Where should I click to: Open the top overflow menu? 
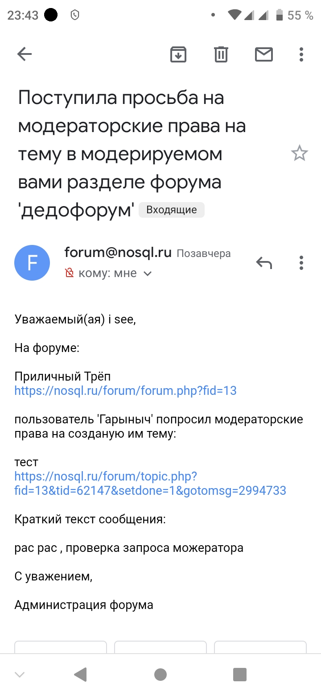[x=301, y=54]
